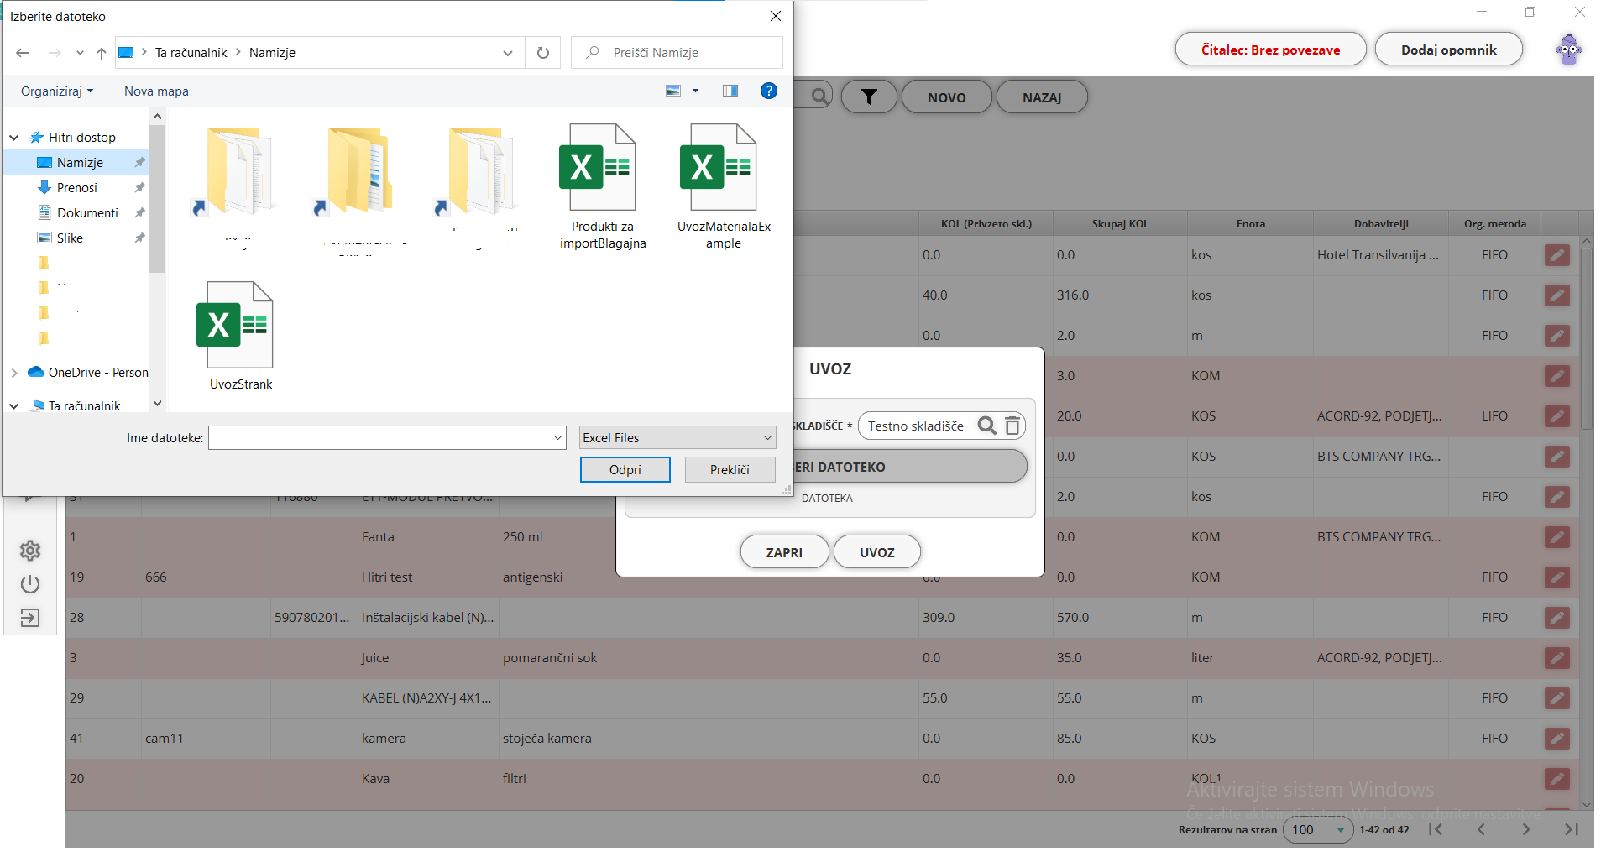Screen dimensions: 1606x862
Task: Click Nova mapa
Action: click(x=156, y=91)
